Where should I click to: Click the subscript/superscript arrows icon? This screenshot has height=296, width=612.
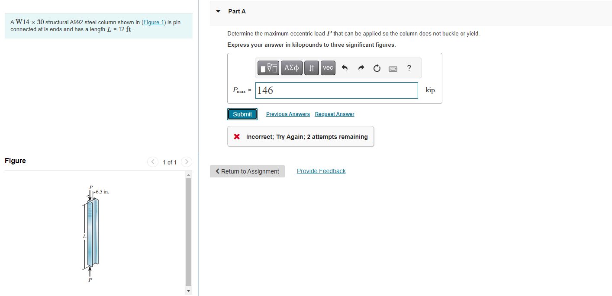pyautogui.click(x=311, y=68)
